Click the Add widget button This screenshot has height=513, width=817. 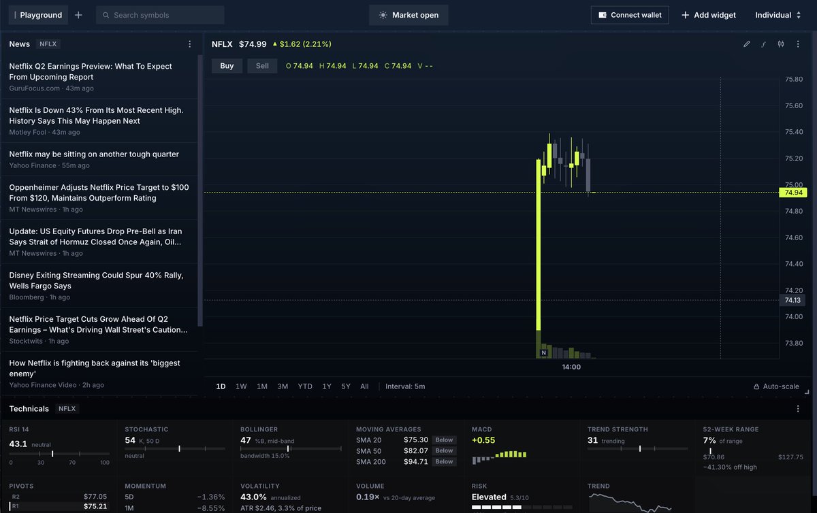[x=708, y=15]
